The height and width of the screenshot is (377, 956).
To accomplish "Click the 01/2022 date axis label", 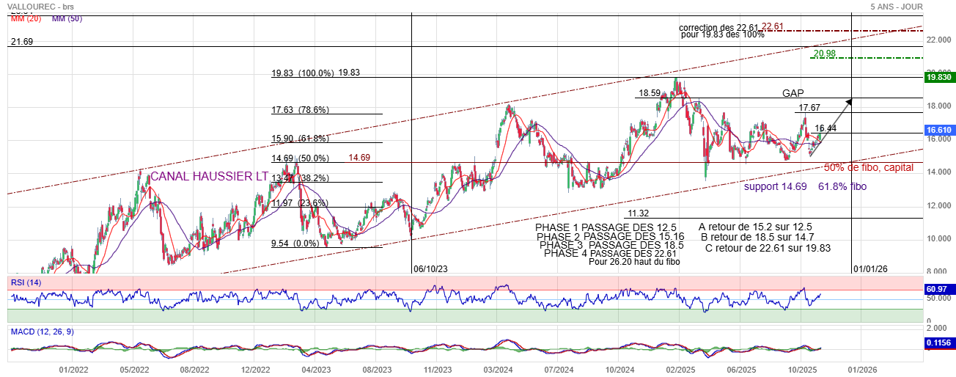I will coord(74,369).
